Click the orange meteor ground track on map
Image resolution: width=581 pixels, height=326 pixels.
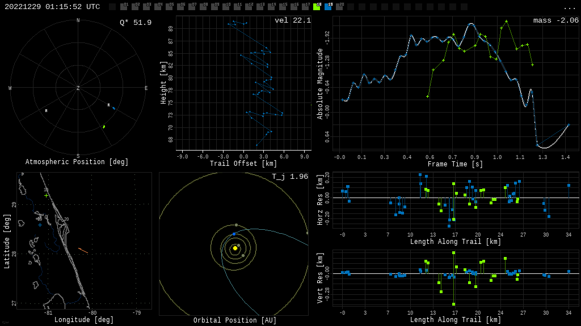(x=83, y=250)
